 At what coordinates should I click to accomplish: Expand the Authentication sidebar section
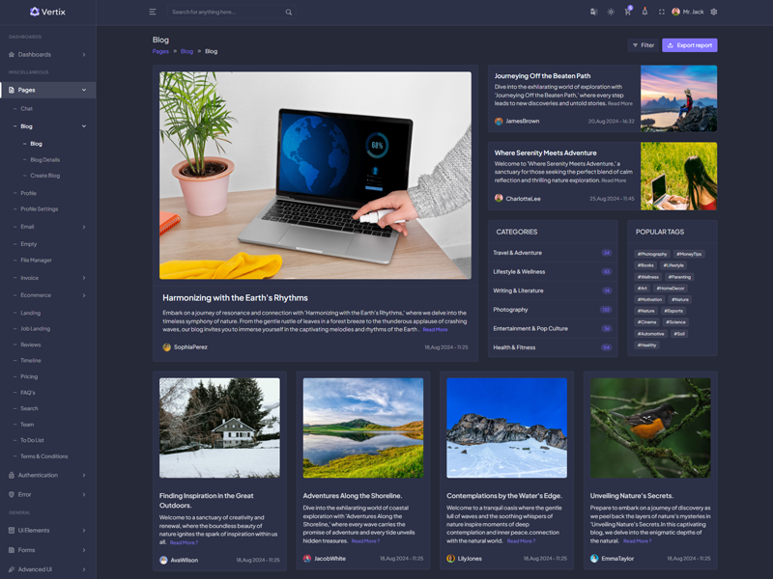tap(47, 475)
